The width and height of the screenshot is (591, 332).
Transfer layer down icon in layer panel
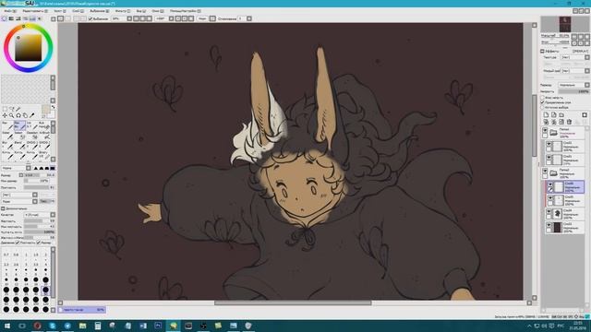(x=546, y=122)
